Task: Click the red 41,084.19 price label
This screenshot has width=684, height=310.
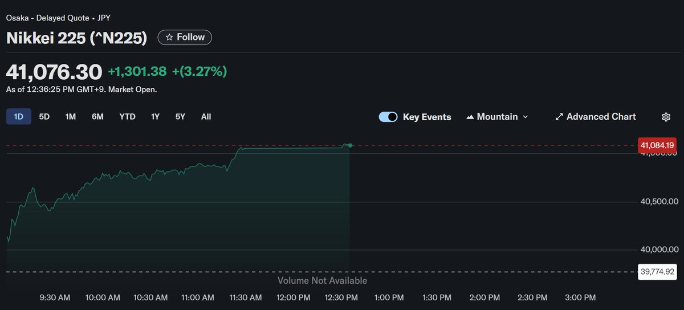Action: pyautogui.click(x=657, y=146)
